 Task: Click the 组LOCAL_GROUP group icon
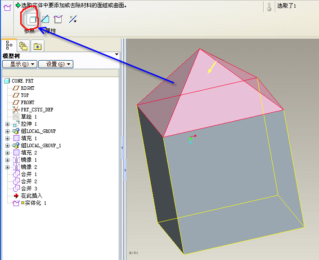pos(16,131)
